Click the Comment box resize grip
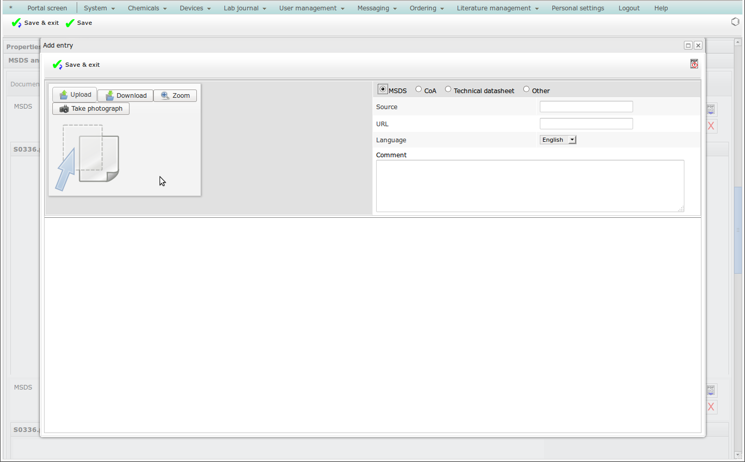This screenshot has width=745, height=462. (681, 208)
